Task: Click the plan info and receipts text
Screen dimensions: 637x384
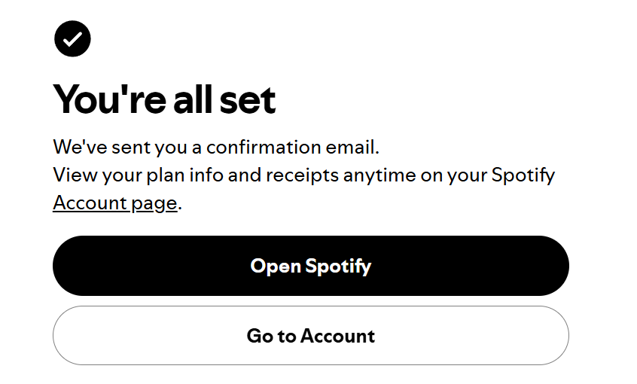Action: point(303,175)
